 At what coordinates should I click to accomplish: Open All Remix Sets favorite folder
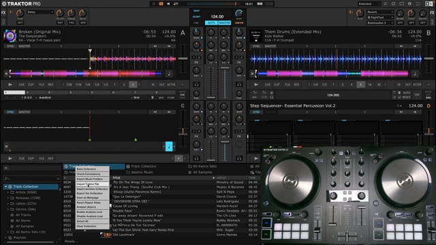click(x=202, y=166)
